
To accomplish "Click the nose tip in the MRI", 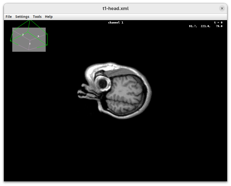I will click(79, 93).
